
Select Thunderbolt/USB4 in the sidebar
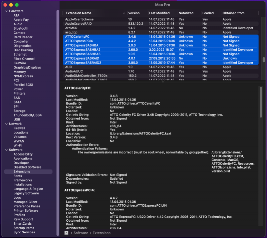click(28, 115)
